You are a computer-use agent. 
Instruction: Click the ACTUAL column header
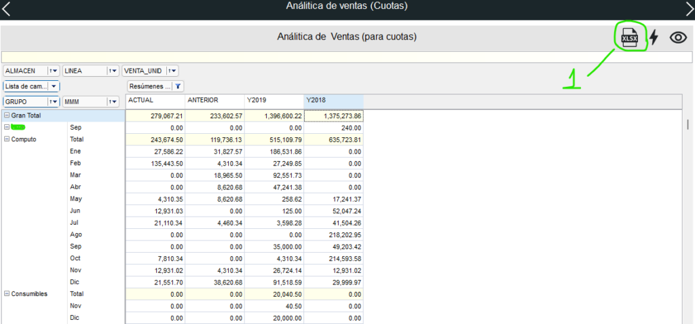(155, 101)
